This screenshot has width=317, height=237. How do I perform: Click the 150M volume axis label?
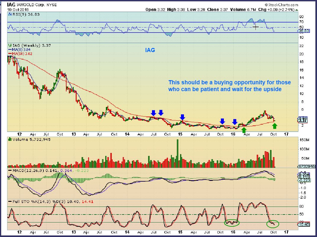pos(304,140)
